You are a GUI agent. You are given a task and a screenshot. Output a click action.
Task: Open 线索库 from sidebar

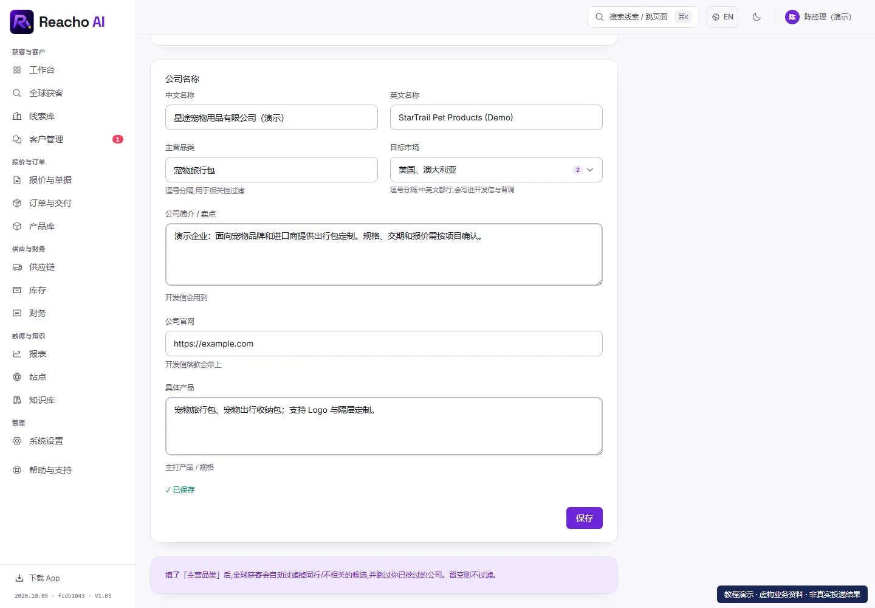[x=67, y=116]
